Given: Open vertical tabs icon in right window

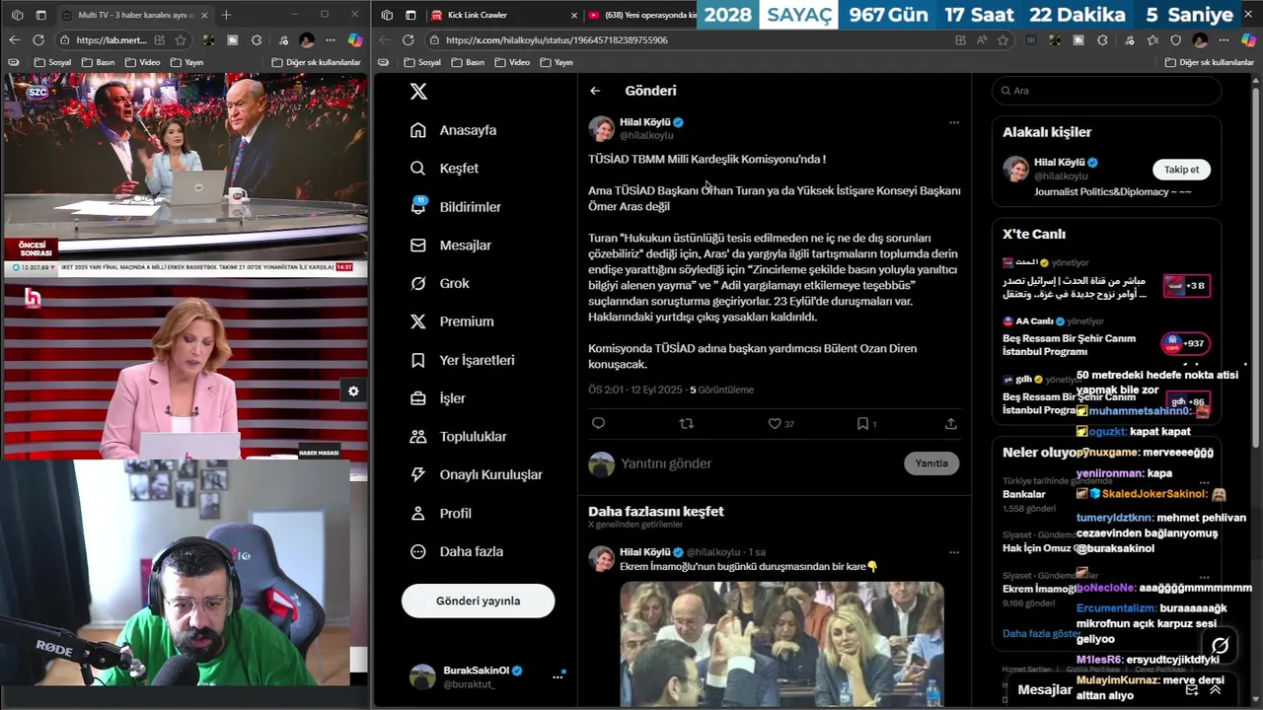Looking at the screenshot, I should point(410,15).
